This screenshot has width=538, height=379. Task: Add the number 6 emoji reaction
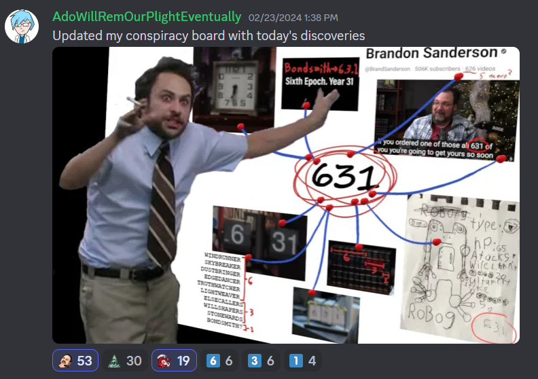point(219,361)
